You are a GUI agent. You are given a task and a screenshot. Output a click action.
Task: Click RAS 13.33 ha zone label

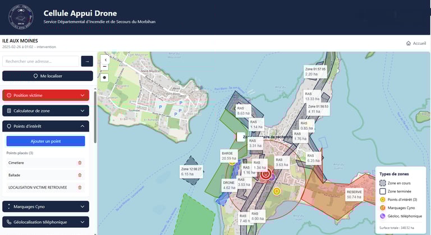tap(312, 96)
